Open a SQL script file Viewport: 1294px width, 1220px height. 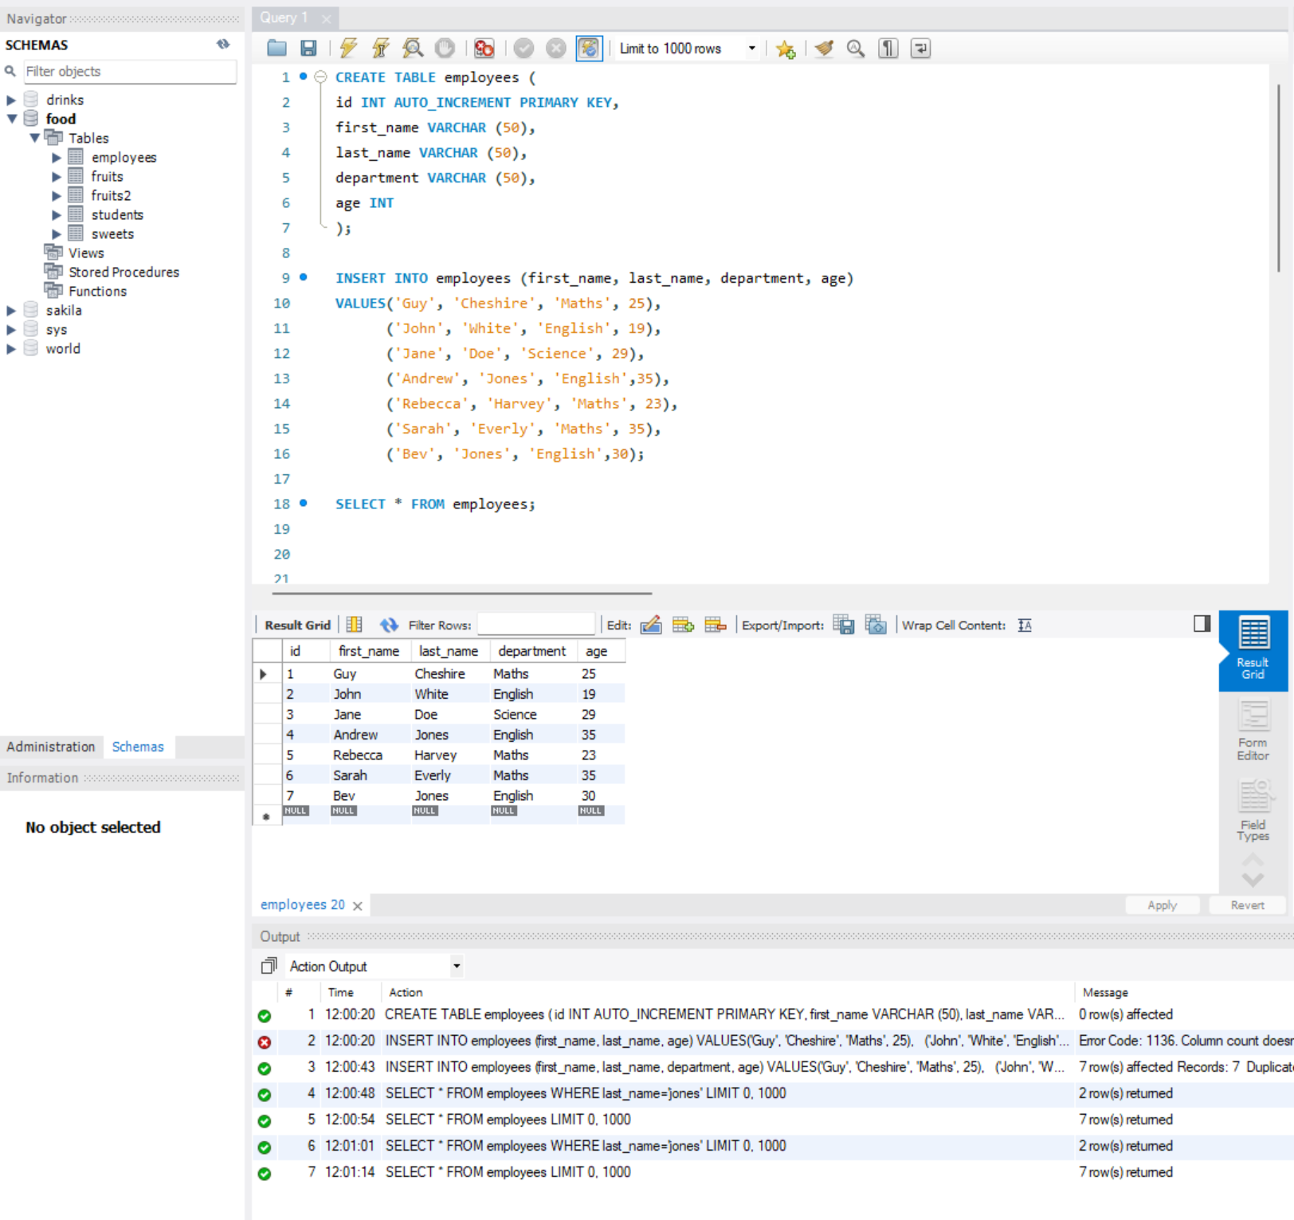[x=276, y=48]
